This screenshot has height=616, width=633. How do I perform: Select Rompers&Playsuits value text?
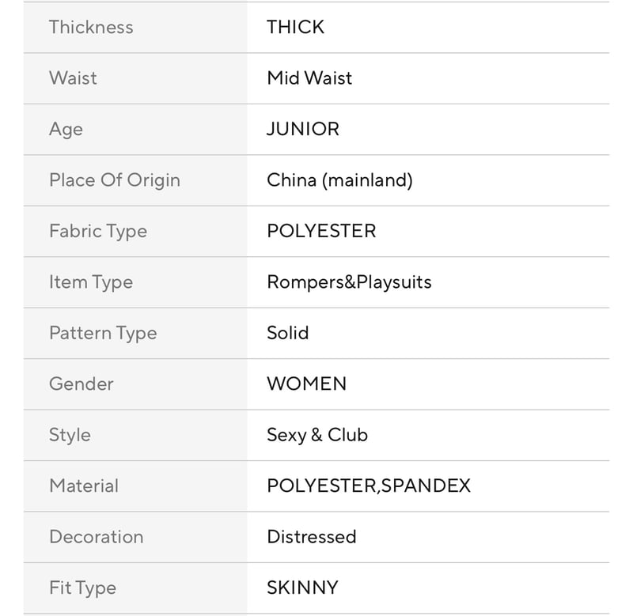point(349,282)
